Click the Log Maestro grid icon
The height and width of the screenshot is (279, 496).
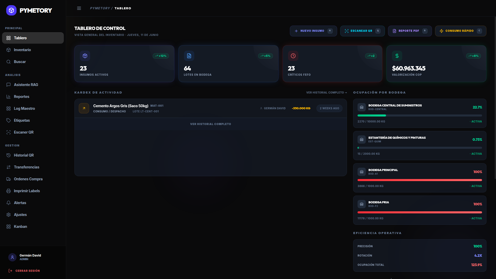pyautogui.click(x=9, y=109)
